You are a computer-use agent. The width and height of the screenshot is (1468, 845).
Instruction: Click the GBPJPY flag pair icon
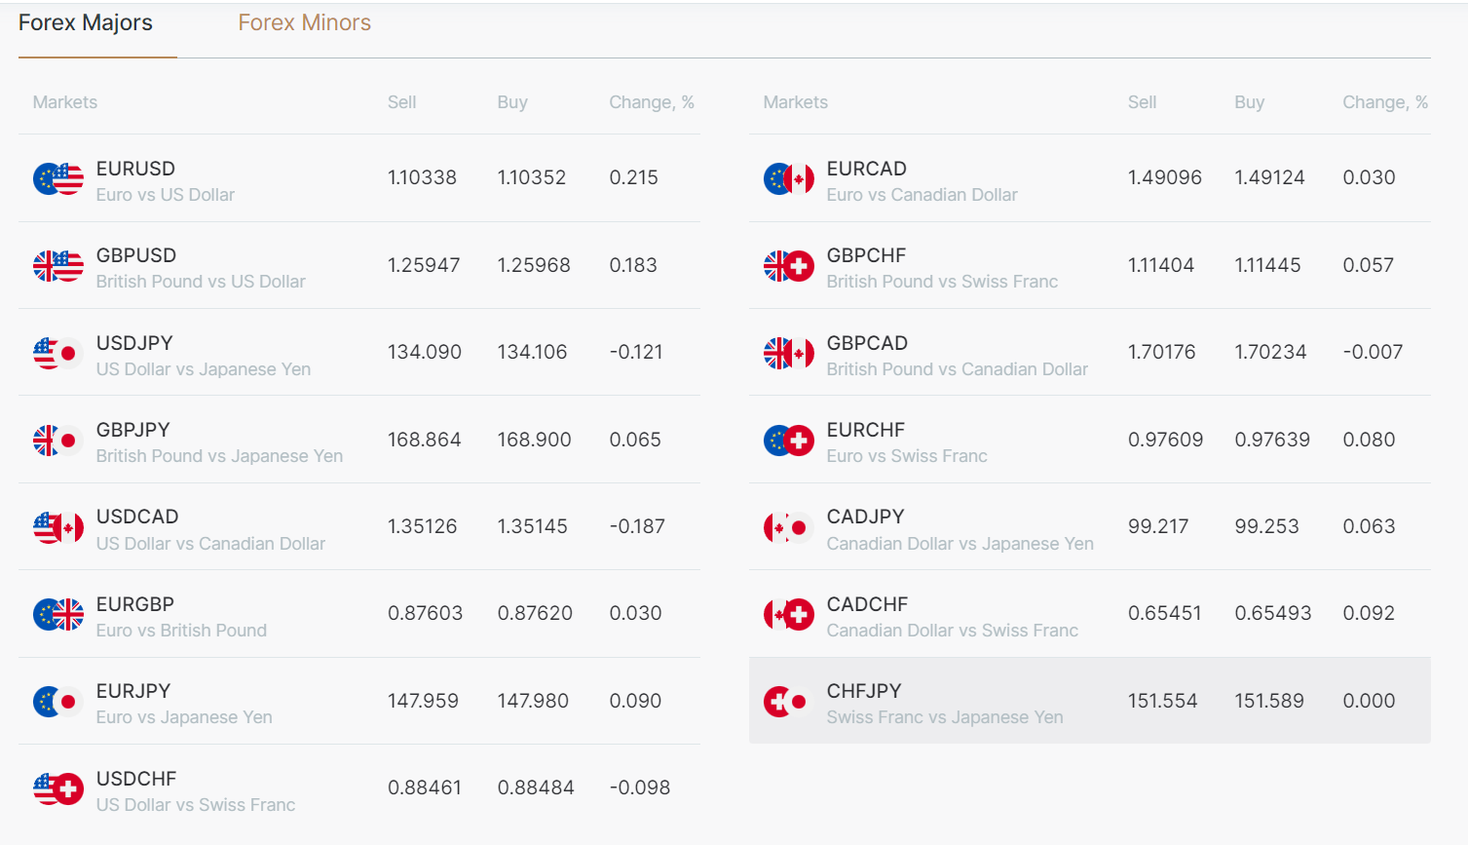[x=58, y=441]
